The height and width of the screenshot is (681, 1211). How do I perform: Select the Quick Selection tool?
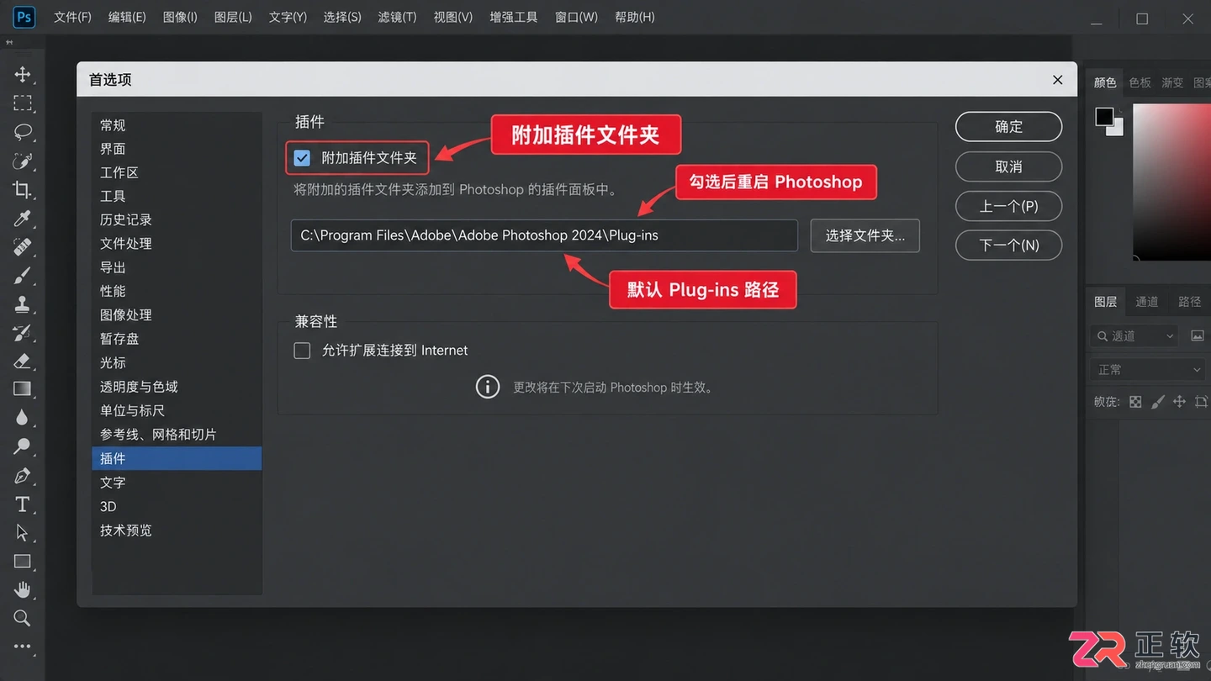(23, 161)
